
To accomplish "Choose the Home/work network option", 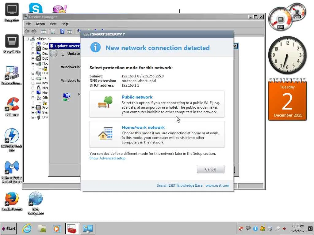I will coord(157,134).
